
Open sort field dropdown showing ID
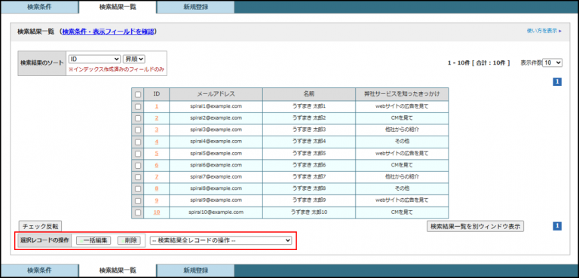point(94,59)
